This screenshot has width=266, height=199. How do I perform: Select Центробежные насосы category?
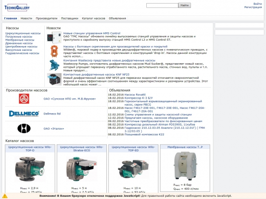pyautogui.click(x=21, y=46)
